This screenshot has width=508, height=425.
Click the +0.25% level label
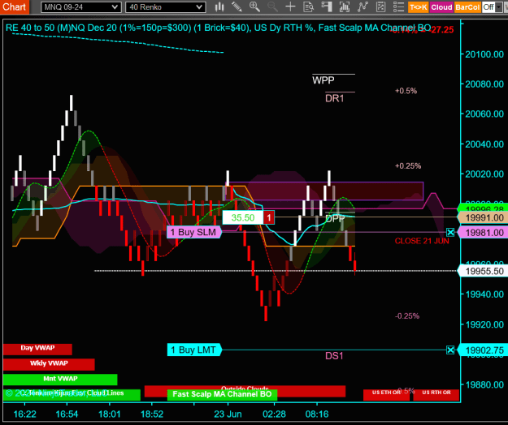[408, 166]
